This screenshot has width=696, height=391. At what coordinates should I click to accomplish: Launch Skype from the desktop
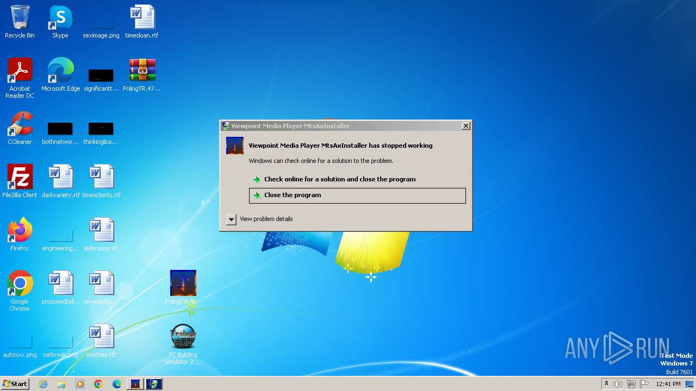pos(60,22)
